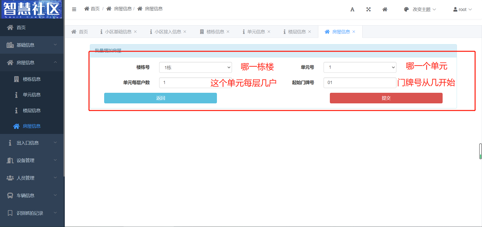Select 出入口信息 in the sidebar
This screenshot has height=227, width=482.
point(28,142)
